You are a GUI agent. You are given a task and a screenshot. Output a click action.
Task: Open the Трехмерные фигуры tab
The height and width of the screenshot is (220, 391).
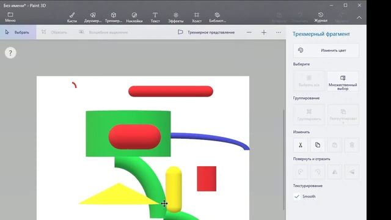[x=114, y=18]
